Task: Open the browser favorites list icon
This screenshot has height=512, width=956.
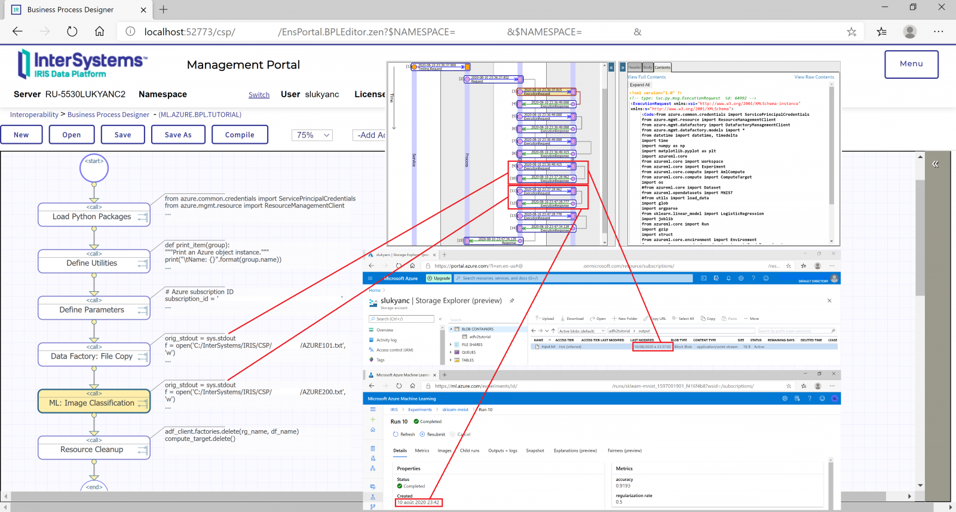Action: tap(882, 32)
